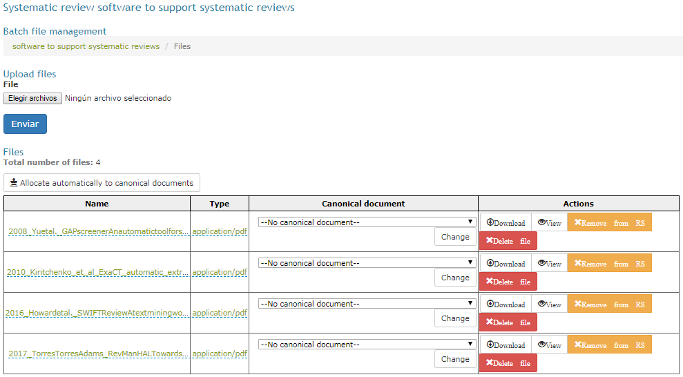View the 2008_Yuetal GAPscreener file

[549, 222]
